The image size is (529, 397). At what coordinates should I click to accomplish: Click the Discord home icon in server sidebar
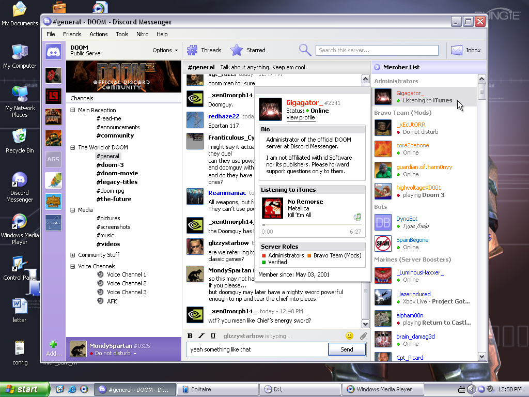[x=53, y=52]
